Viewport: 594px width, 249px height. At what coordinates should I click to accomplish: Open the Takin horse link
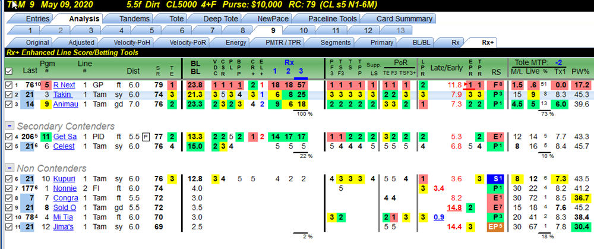tap(62, 94)
